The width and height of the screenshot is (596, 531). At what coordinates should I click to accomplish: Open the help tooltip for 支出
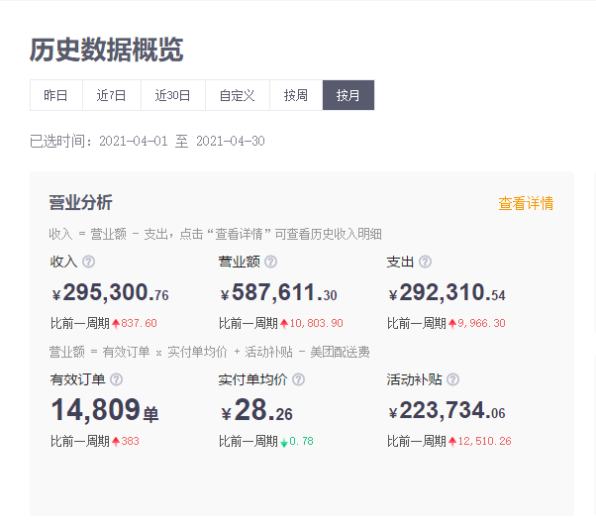click(425, 262)
